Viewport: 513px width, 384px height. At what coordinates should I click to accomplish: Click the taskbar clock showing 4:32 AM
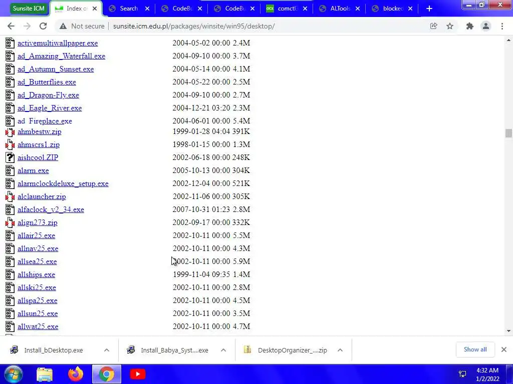(x=487, y=374)
